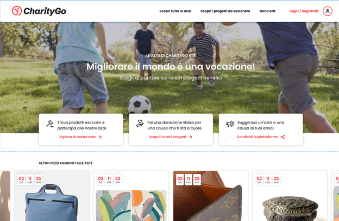Click the Login / Registrati link

click(x=304, y=11)
